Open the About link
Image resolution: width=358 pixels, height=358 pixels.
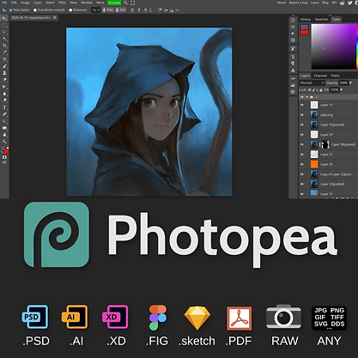point(282,3)
